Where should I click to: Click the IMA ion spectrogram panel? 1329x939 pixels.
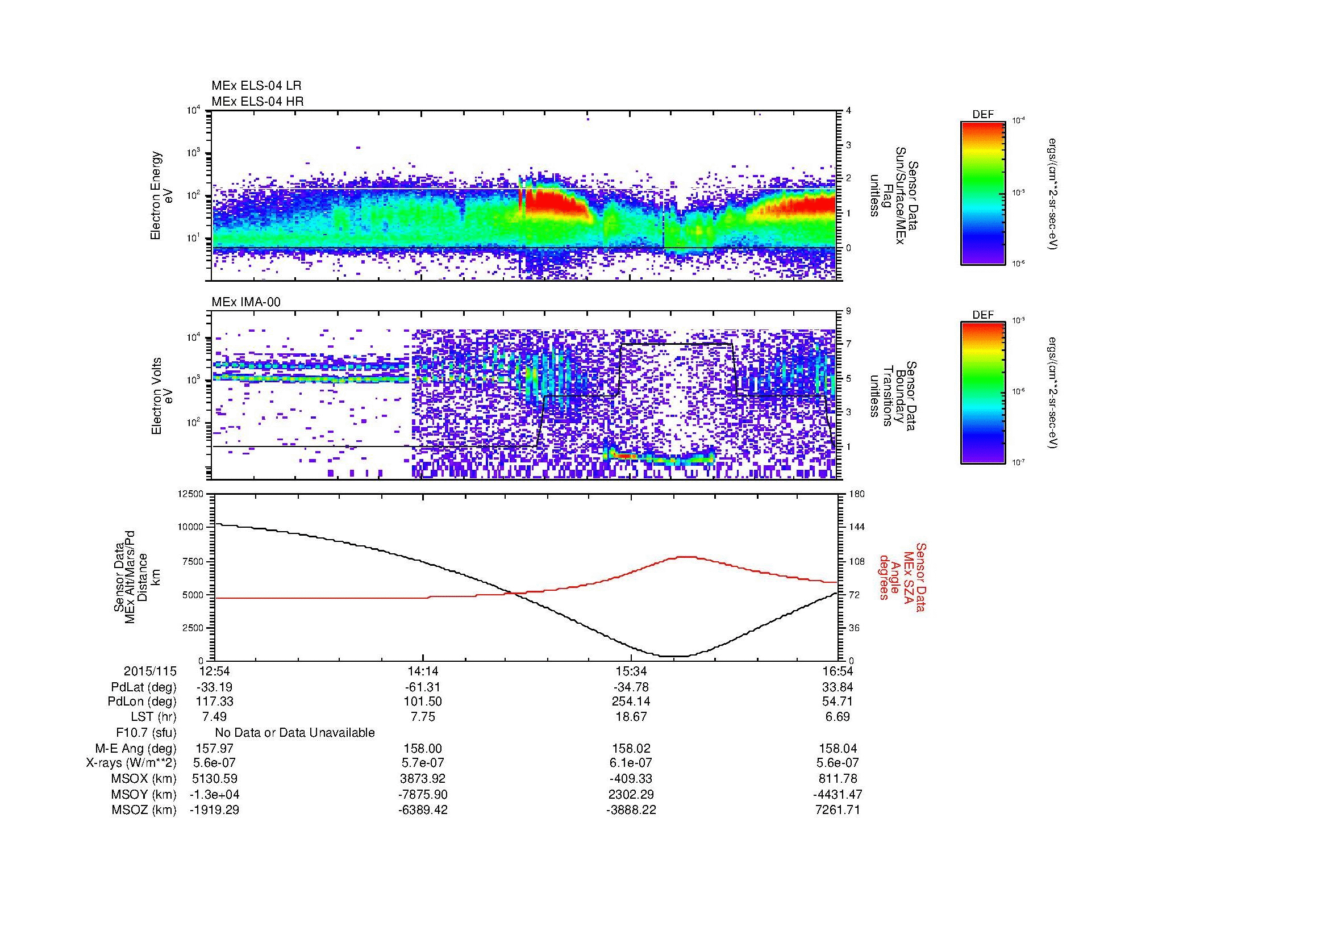click(524, 395)
